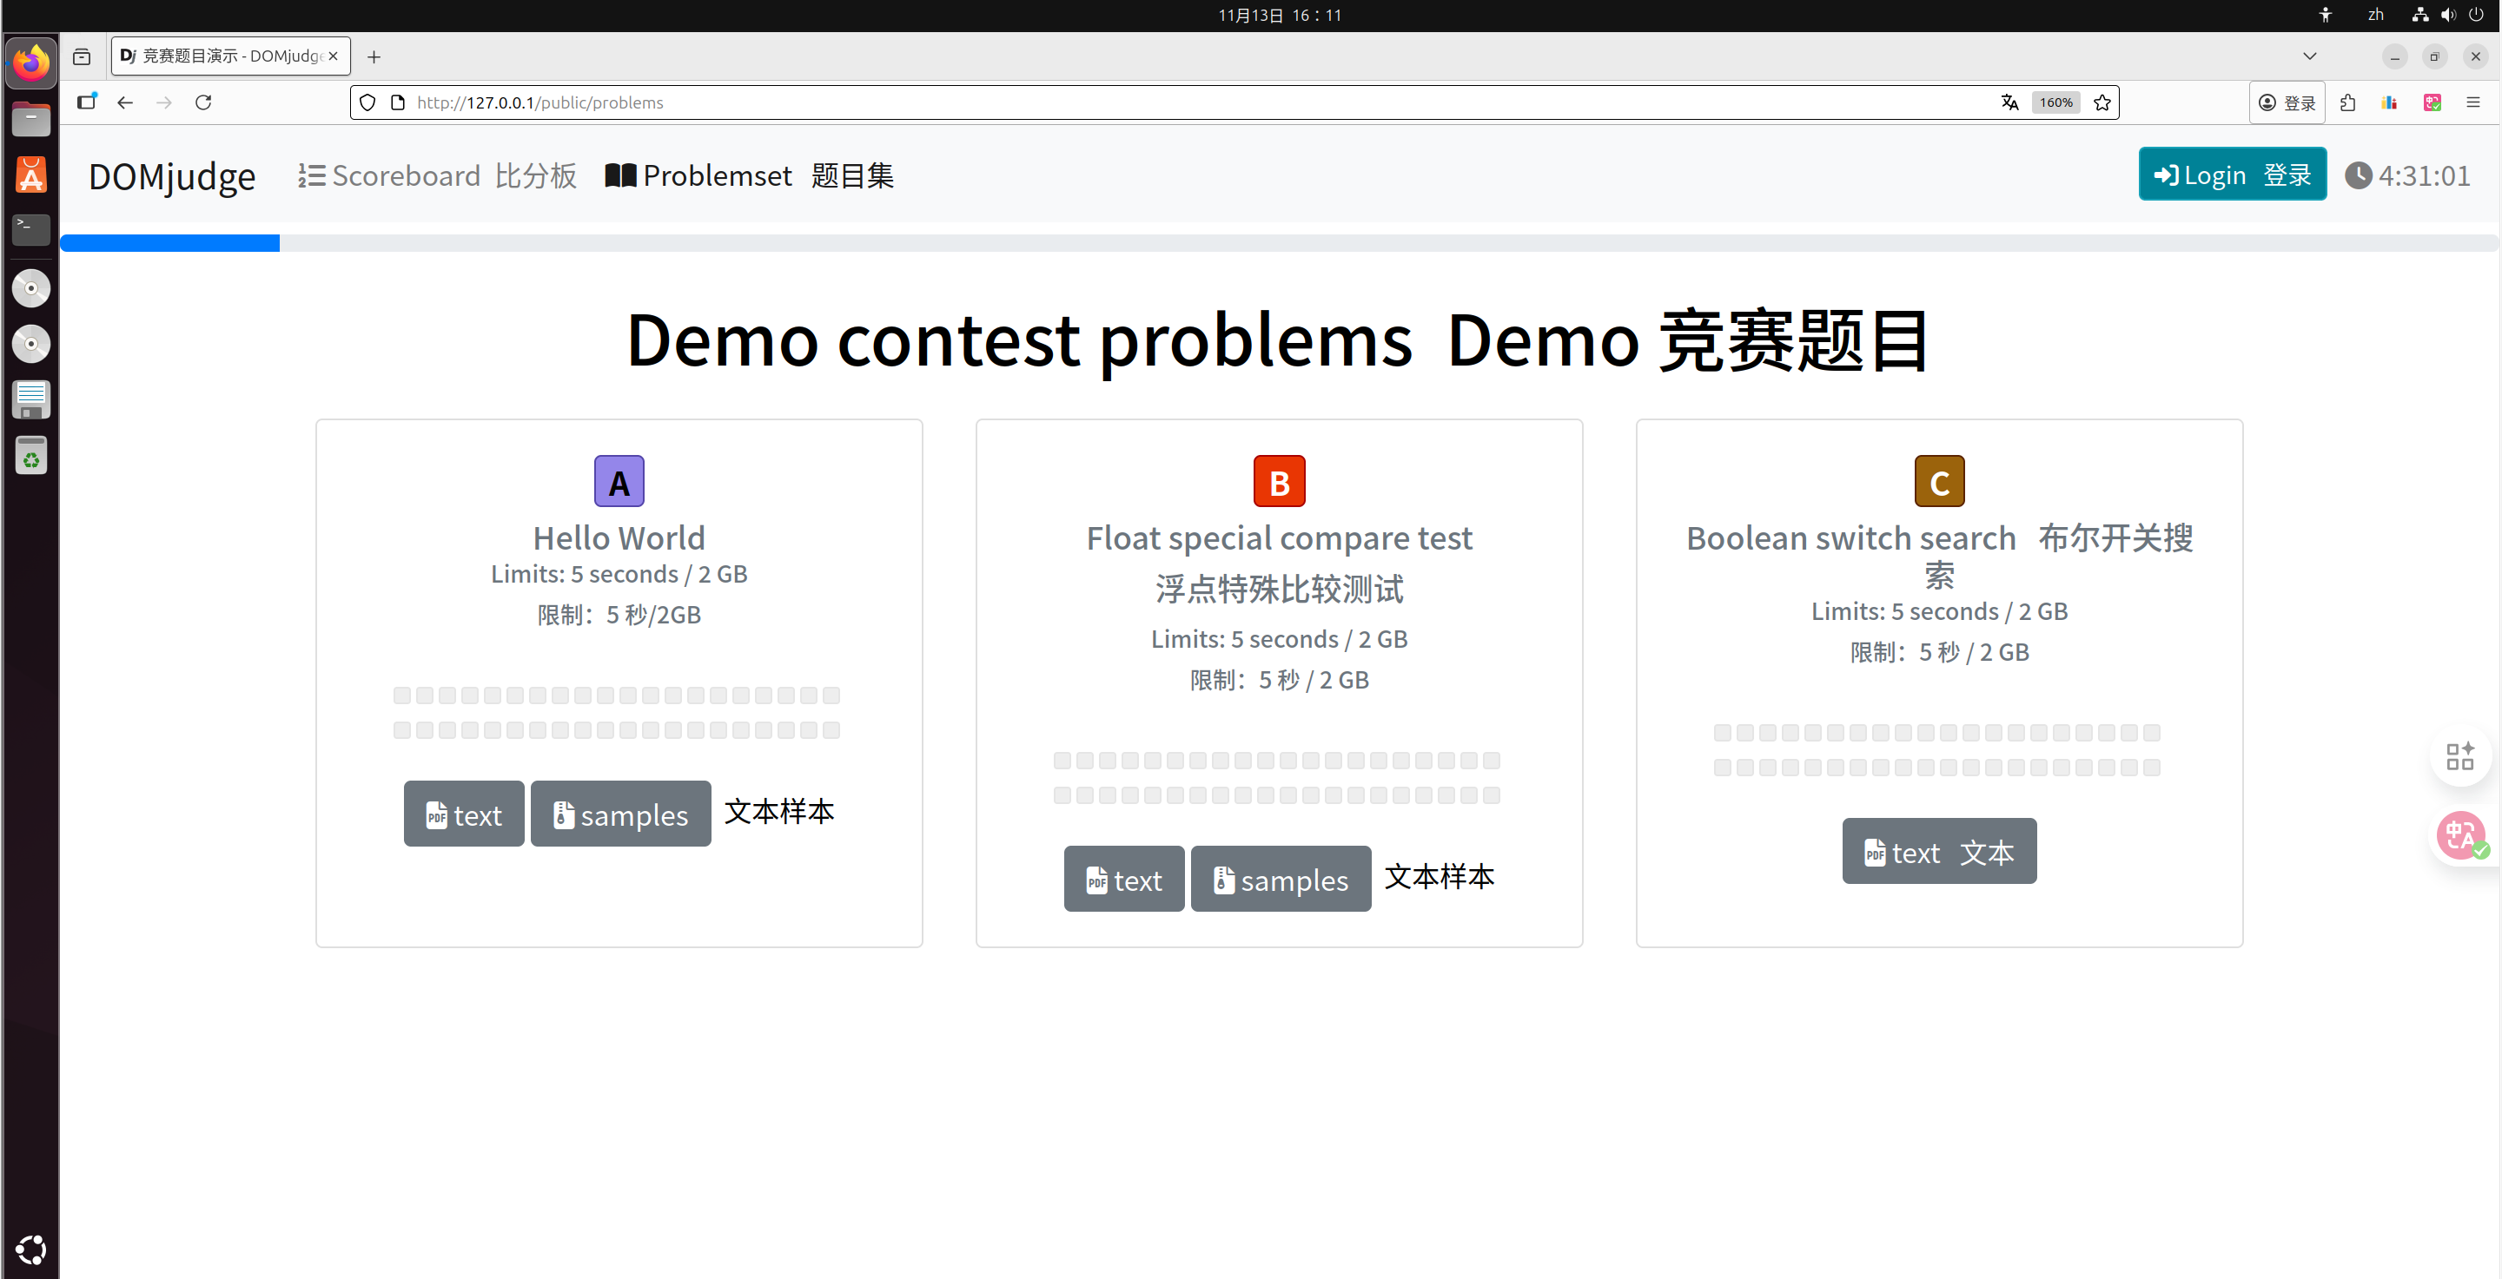The image size is (2502, 1279).
Task: Open Firefox hamburger application menu
Action: pyautogui.click(x=2472, y=102)
